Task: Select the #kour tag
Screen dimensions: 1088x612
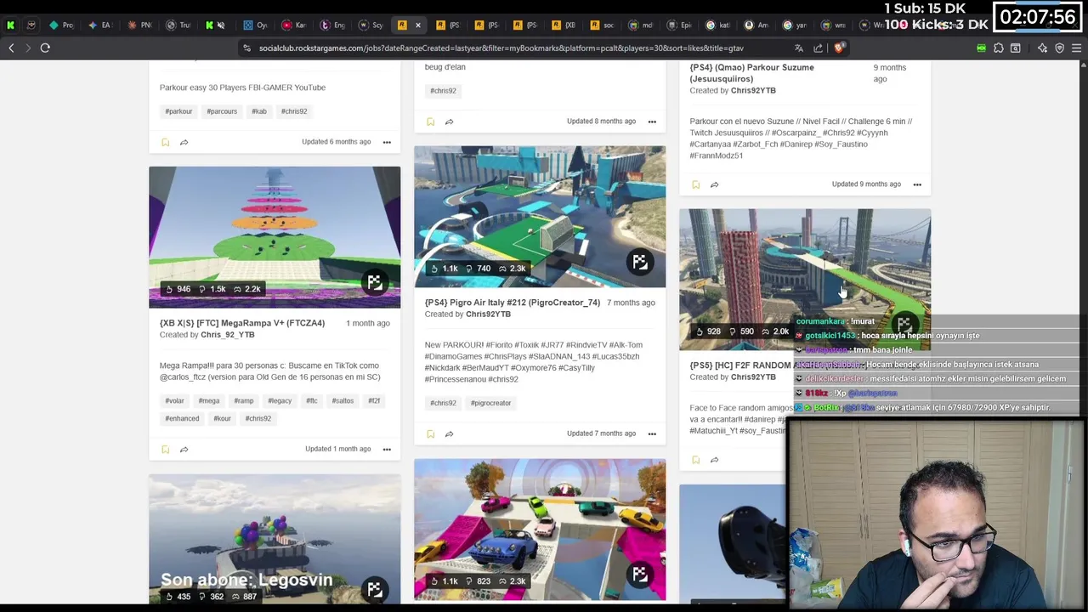Action: point(222,419)
